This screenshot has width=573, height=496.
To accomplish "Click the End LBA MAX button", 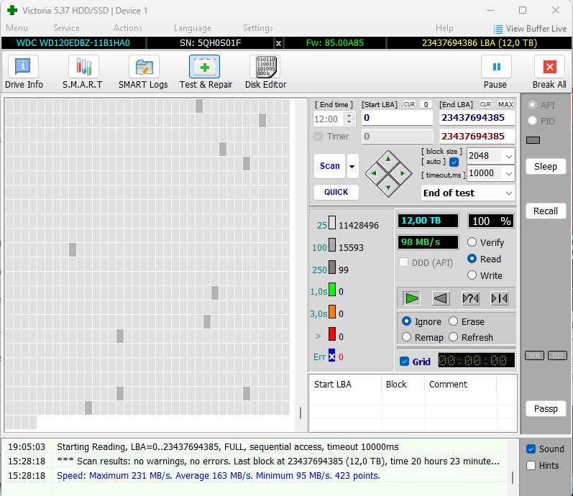I will click(x=505, y=104).
